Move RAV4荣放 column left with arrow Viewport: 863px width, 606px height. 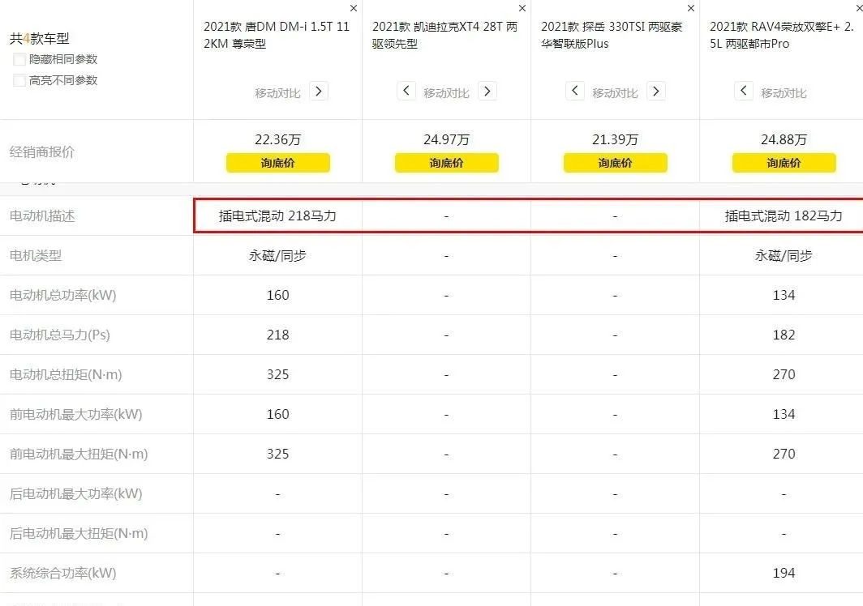point(744,92)
